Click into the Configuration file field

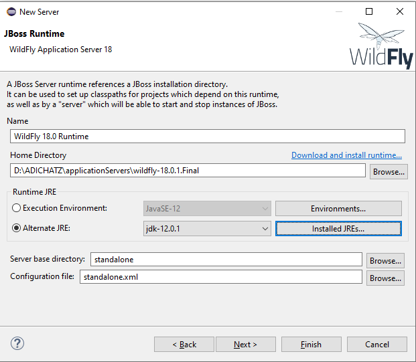click(x=220, y=277)
